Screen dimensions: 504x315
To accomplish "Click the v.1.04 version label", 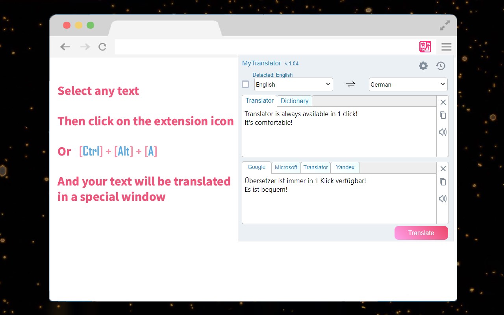I will coord(292,64).
